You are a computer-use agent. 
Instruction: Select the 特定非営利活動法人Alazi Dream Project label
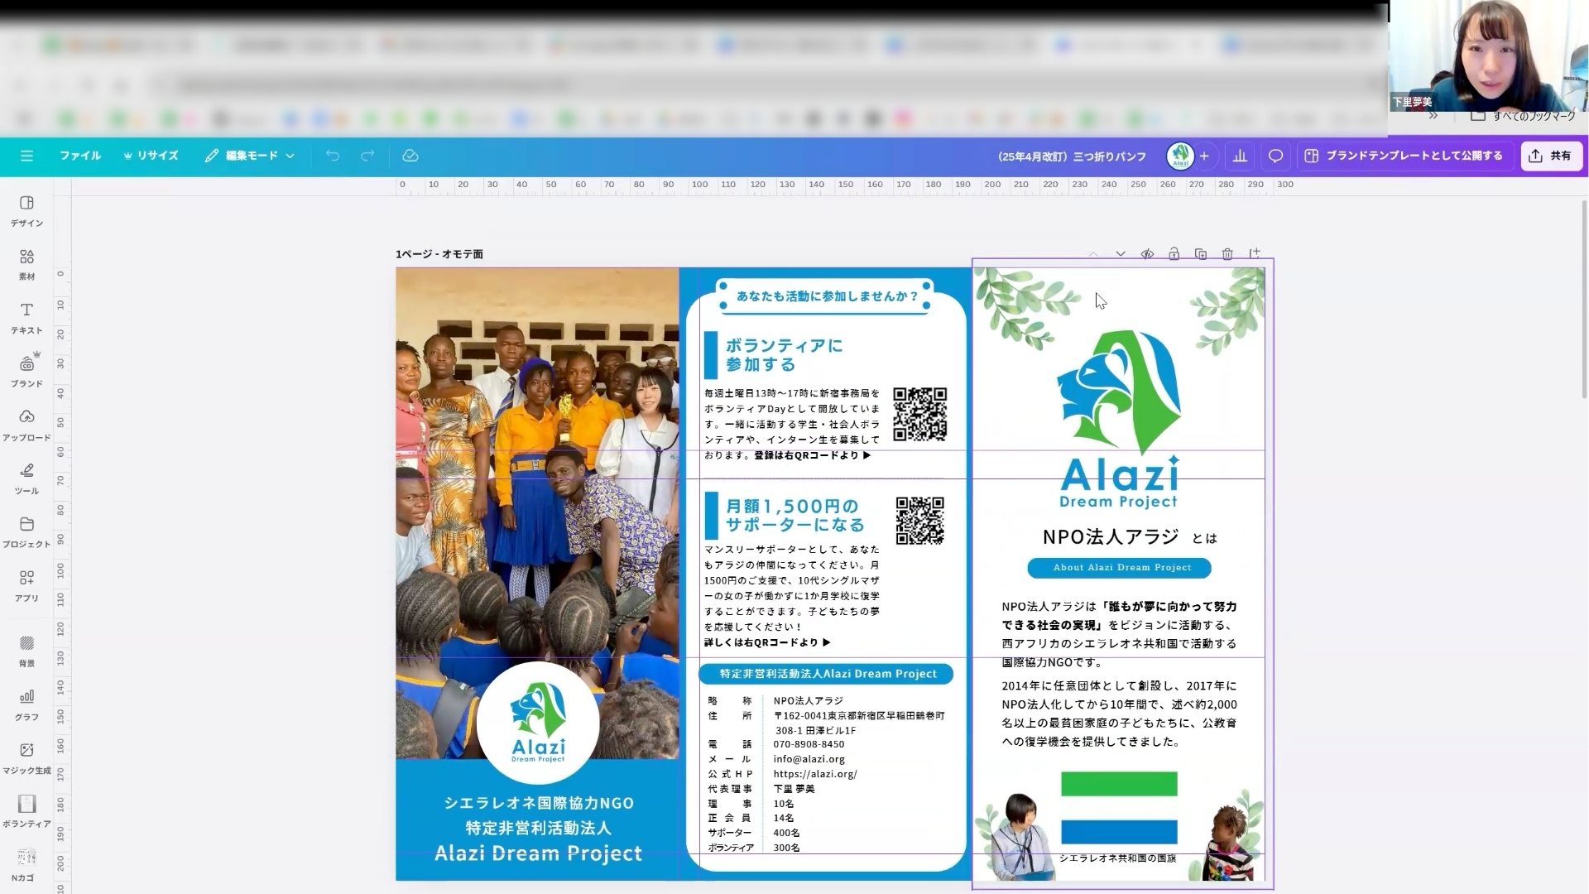pos(827,674)
